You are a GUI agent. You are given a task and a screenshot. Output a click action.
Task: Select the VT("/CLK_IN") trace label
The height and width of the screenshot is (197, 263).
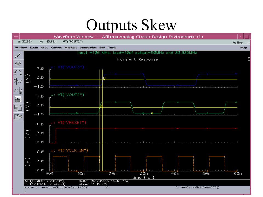tap(73, 150)
